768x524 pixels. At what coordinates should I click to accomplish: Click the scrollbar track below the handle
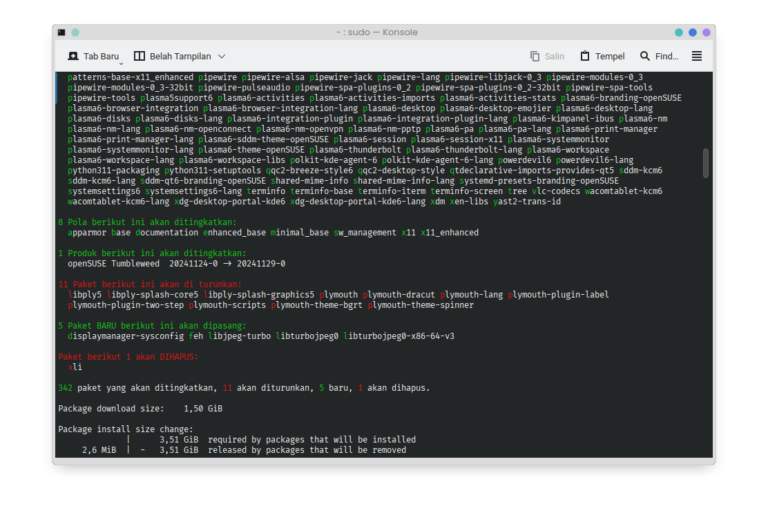tap(706, 311)
